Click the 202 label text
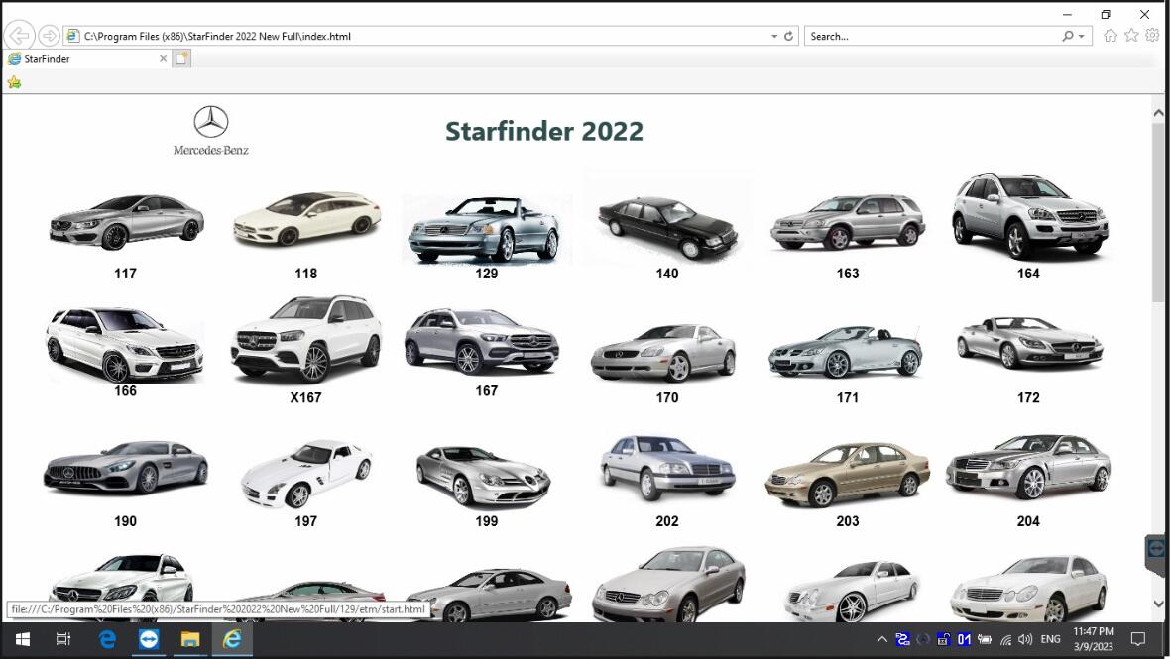 [667, 521]
